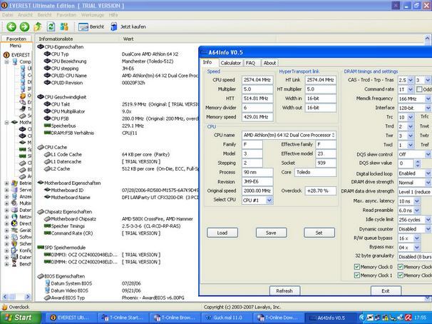Click the Windows Start button
This screenshot has height=324, width=432.
pos(19,318)
